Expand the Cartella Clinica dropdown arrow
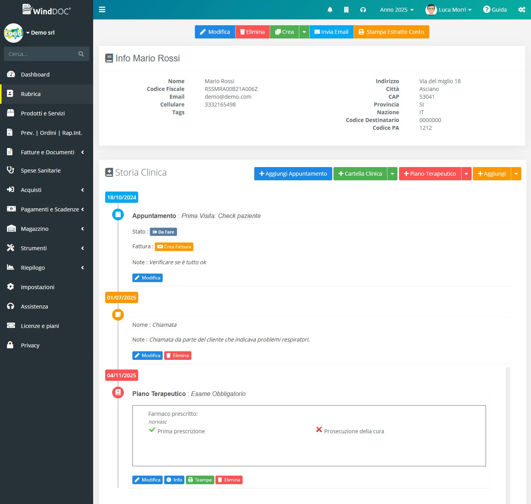This screenshot has width=531, height=504. (392, 174)
